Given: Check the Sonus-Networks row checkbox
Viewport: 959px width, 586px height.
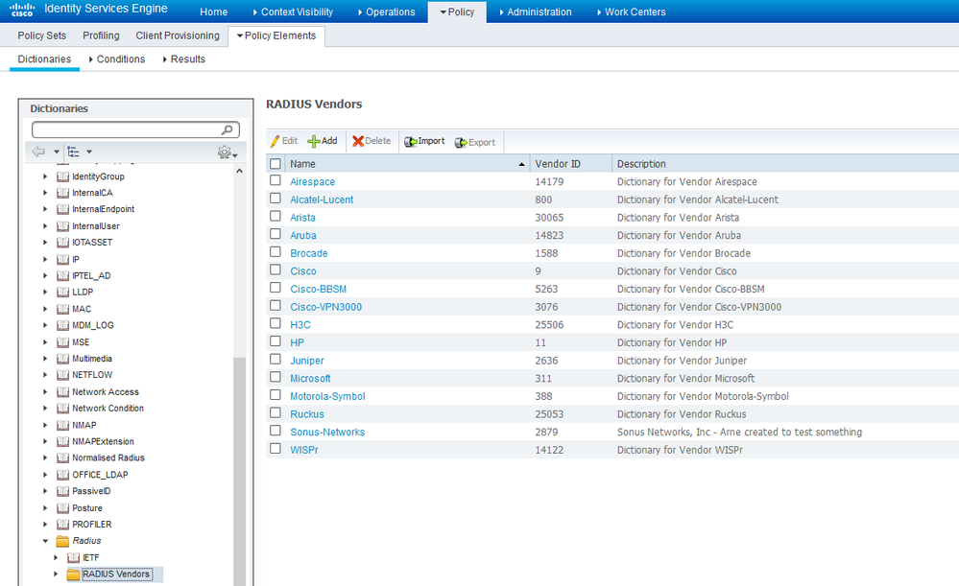Looking at the screenshot, I should 276,431.
